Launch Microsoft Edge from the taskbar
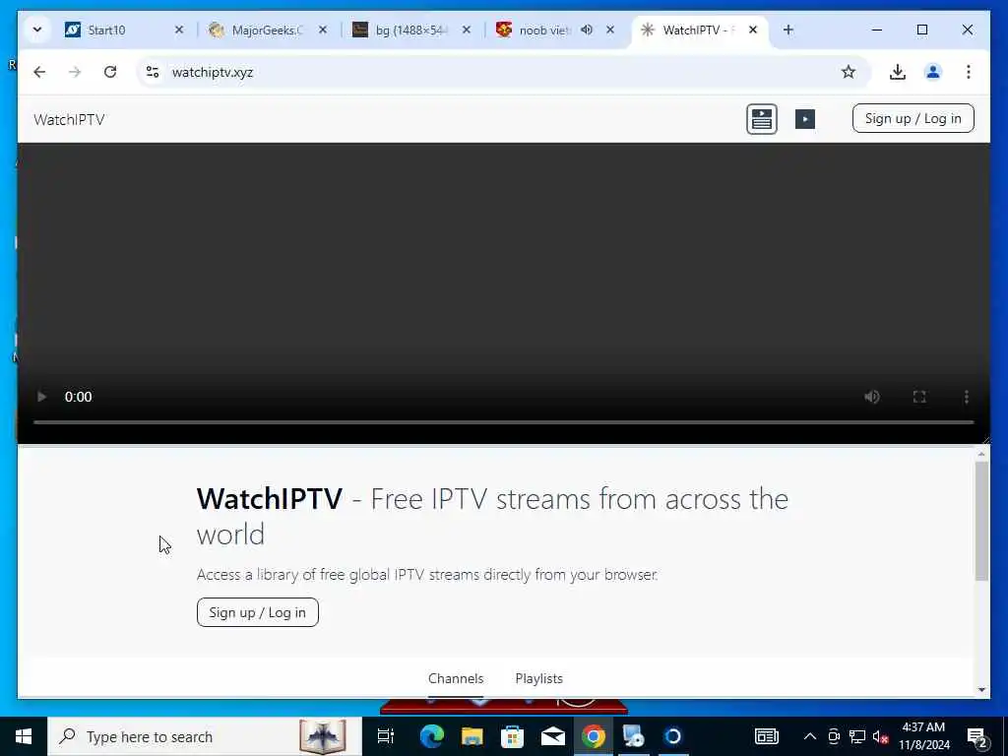This screenshot has width=1008, height=756. 431,736
